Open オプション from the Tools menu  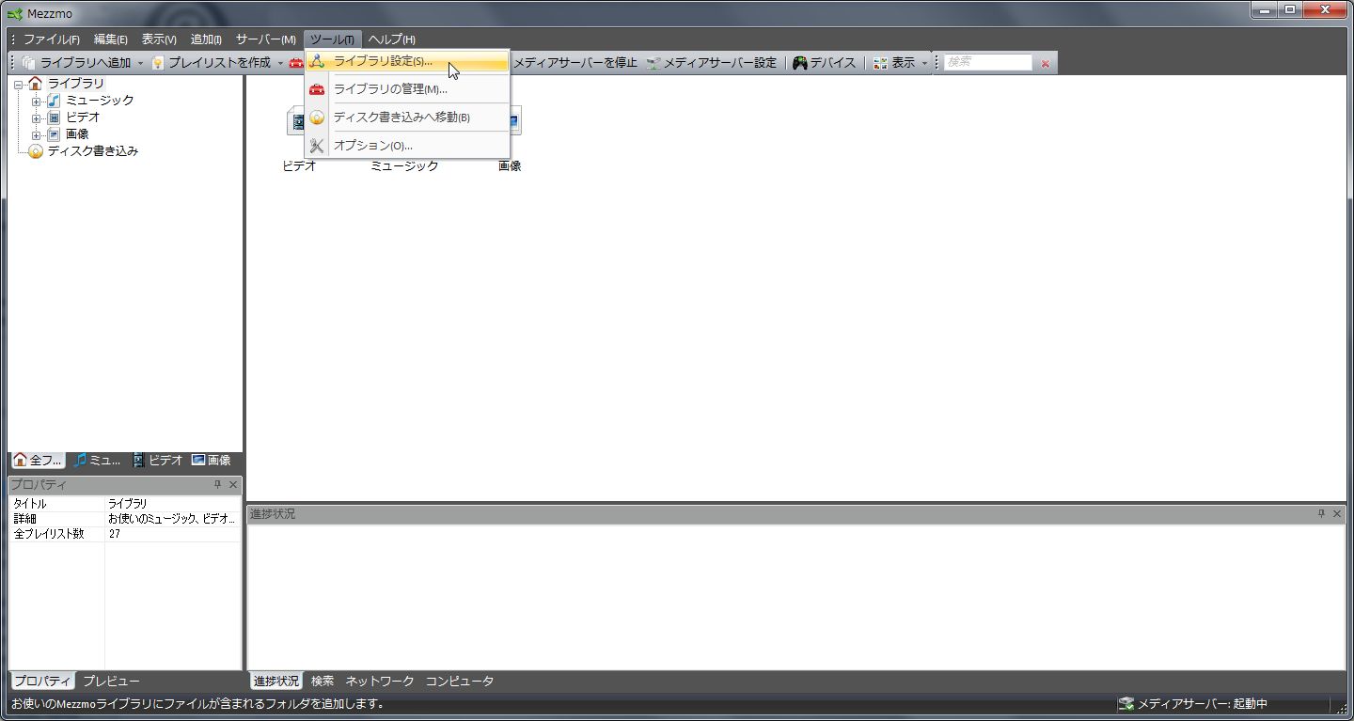tap(407, 146)
